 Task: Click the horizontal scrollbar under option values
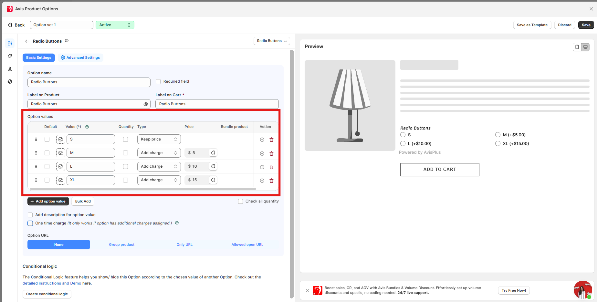tap(143, 189)
